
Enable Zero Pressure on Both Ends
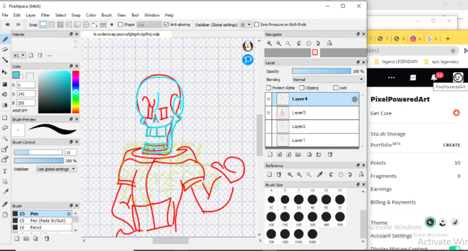(x=256, y=24)
